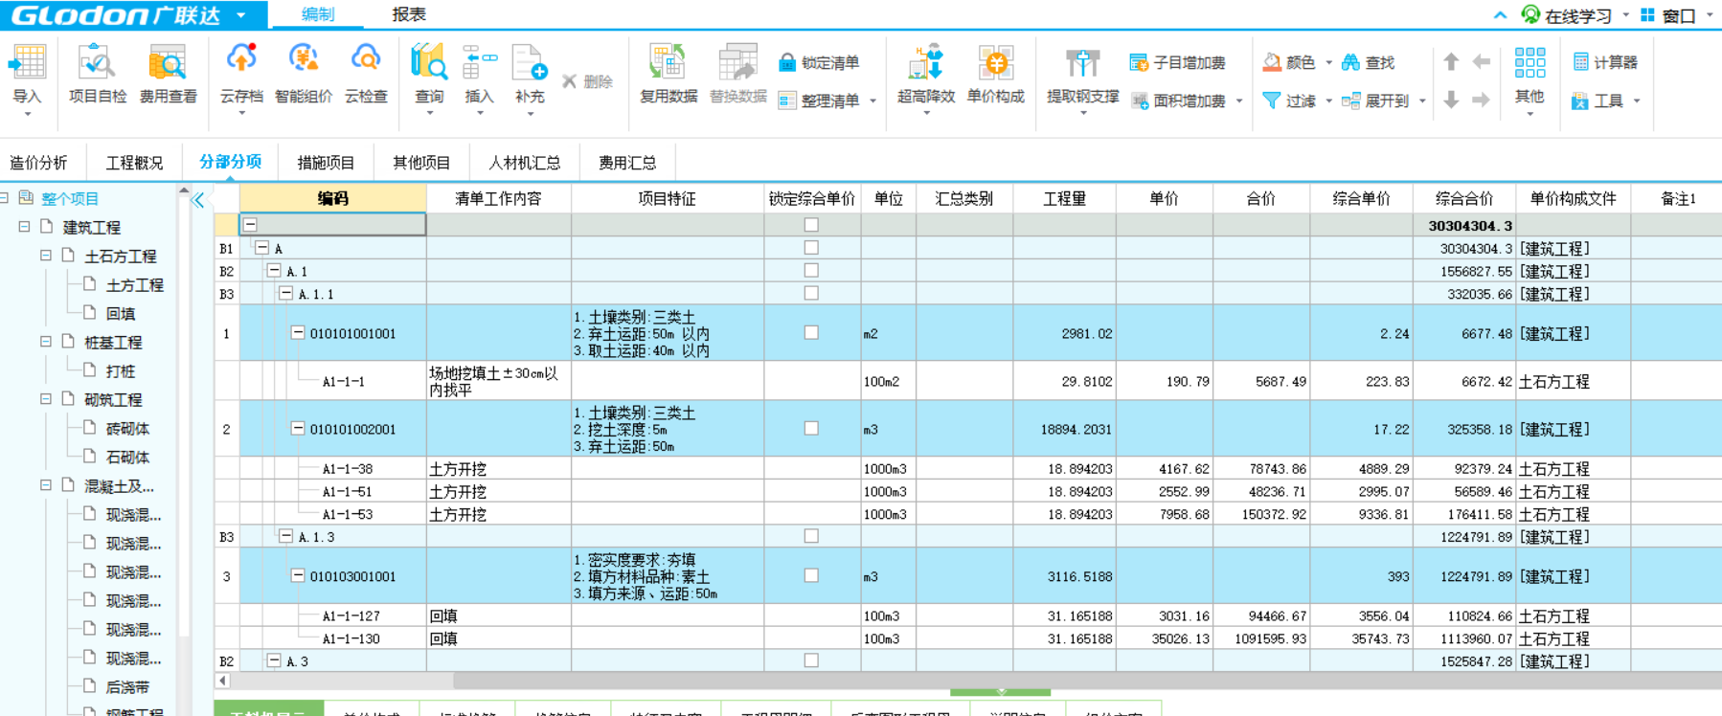The height and width of the screenshot is (716, 1722).
Task: Collapse the left tree panel
Action: [198, 200]
